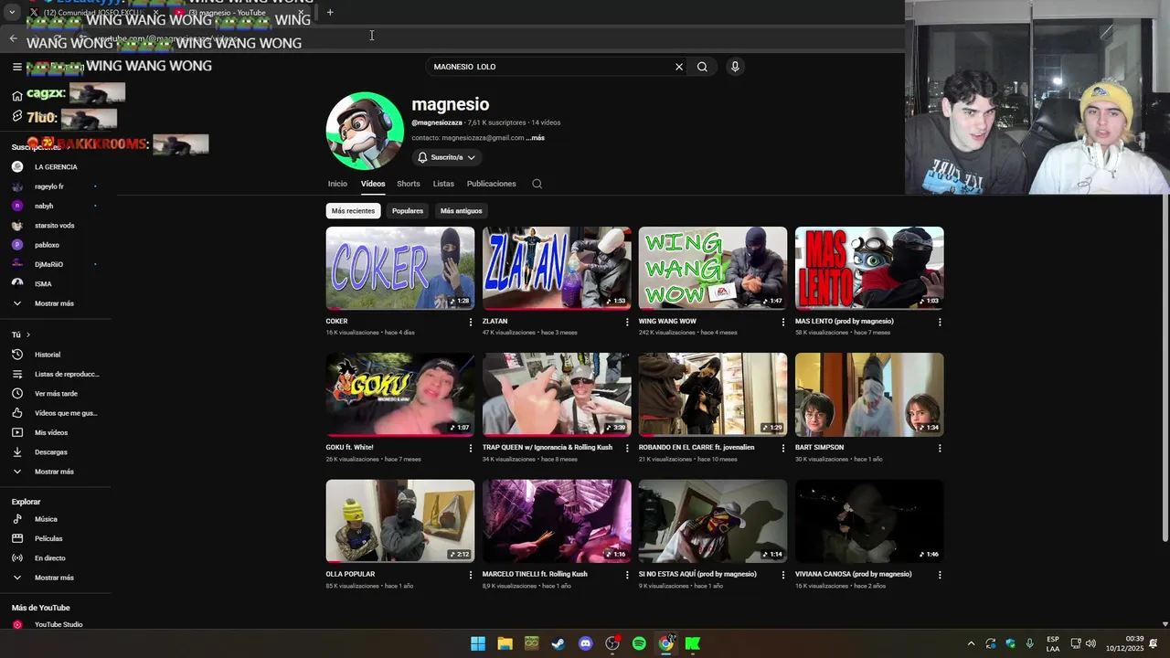Expand the Tú section chevron

click(x=28, y=335)
